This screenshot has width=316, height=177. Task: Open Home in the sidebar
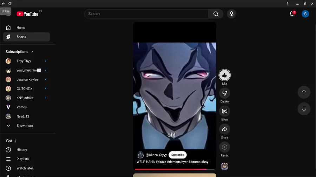click(26, 28)
